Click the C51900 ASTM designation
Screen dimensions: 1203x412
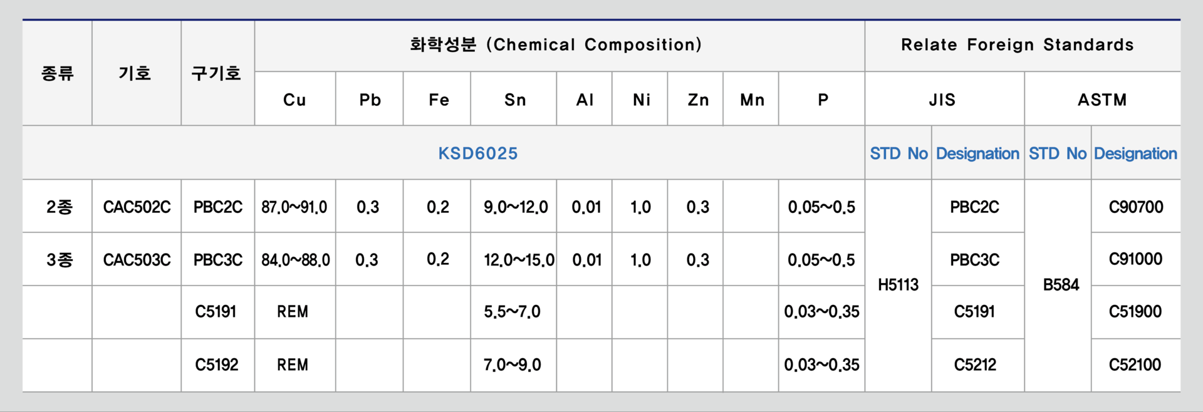(x=1135, y=312)
